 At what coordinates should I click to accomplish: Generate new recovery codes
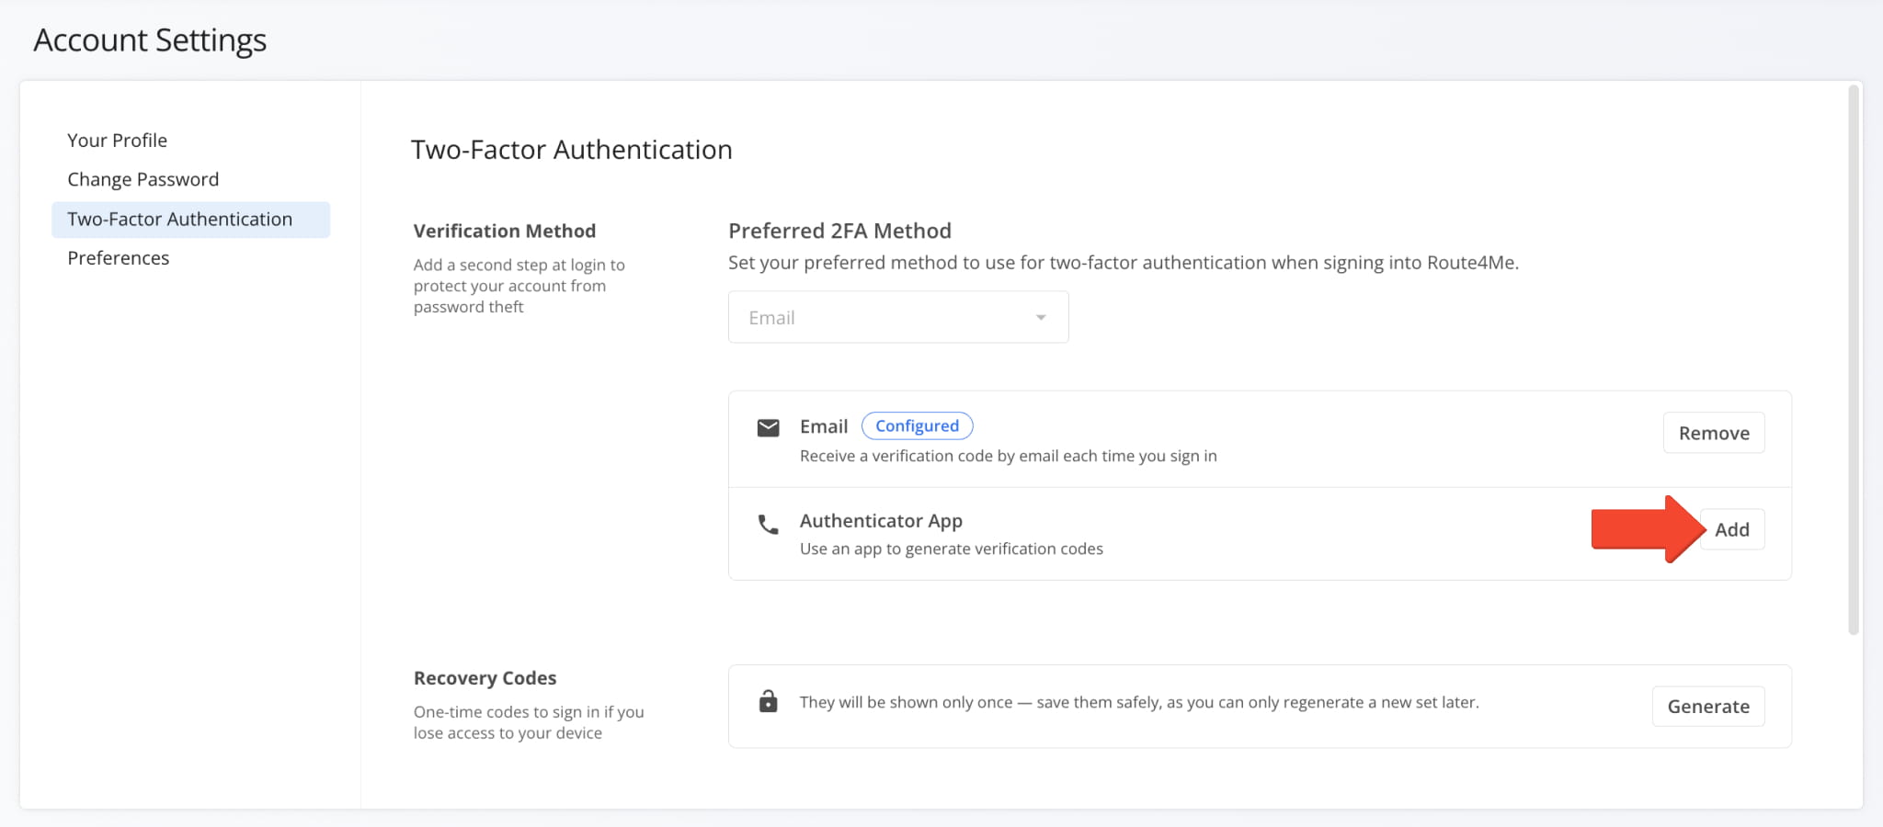[x=1708, y=707]
